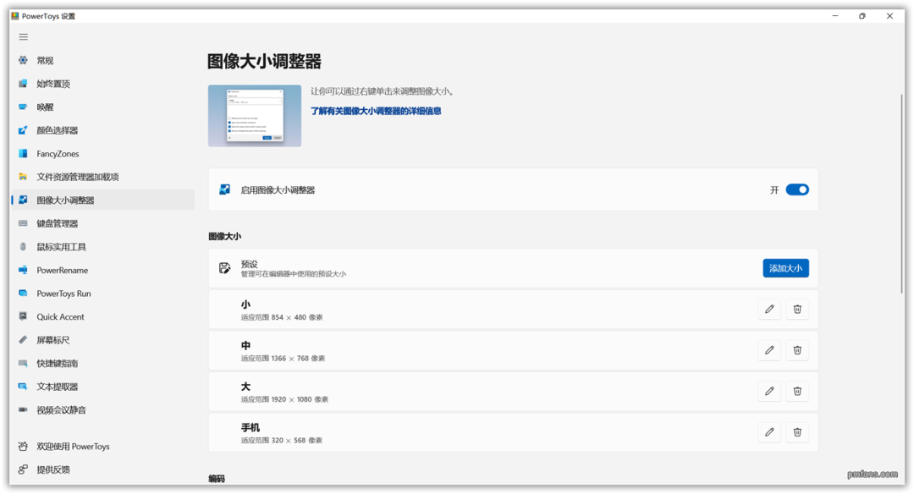Click the text 适应范围 1920 × 1080 像素
Screen dimensions: 914x494
click(284, 399)
